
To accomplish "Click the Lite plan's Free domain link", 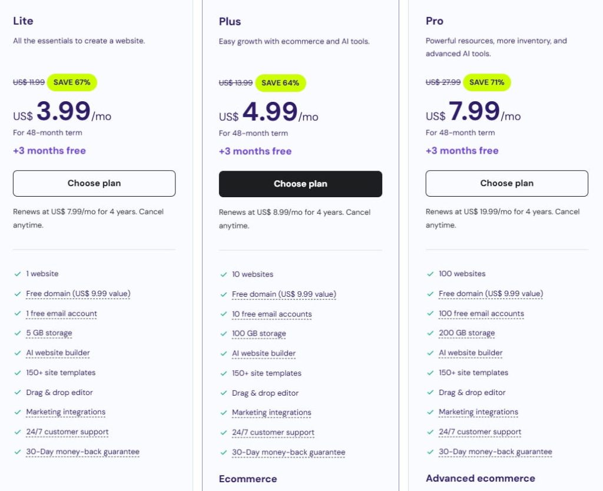I will [78, 294].
